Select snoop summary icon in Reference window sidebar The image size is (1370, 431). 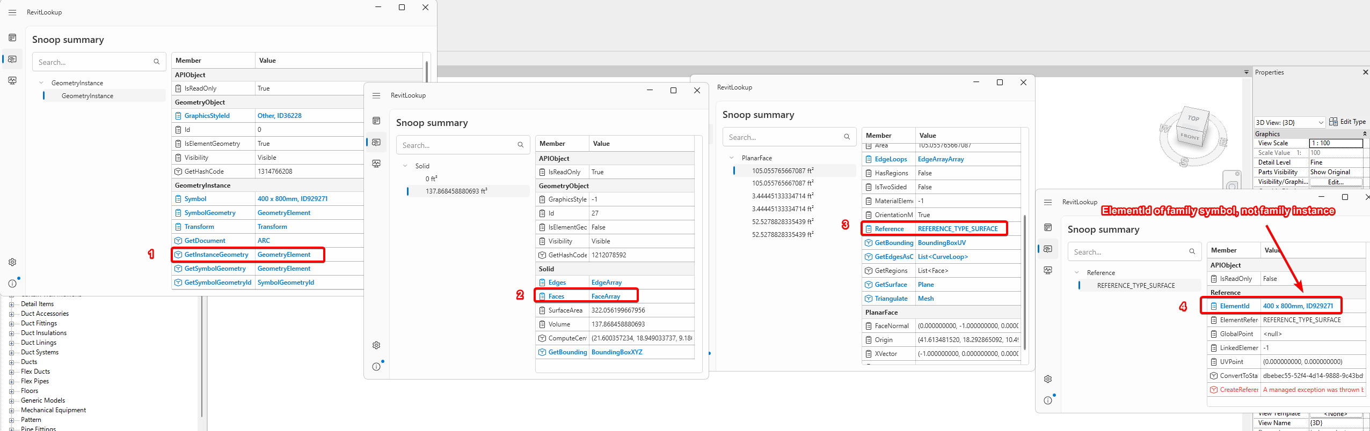(1048, 249)
